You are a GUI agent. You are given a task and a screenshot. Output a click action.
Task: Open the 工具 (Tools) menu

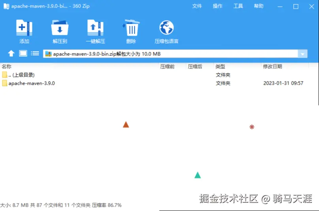[238, 6]
